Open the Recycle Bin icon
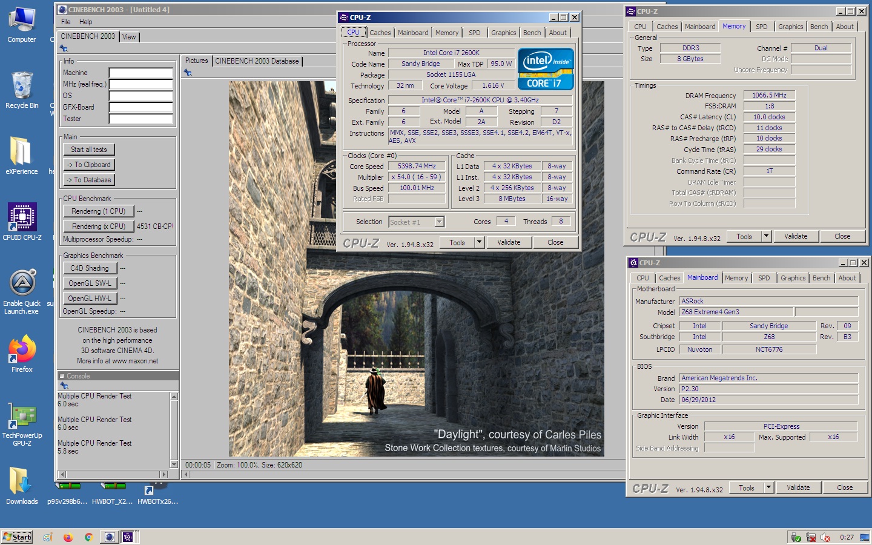This screenshot has height=545, width=872. click(x=22, y=90)
